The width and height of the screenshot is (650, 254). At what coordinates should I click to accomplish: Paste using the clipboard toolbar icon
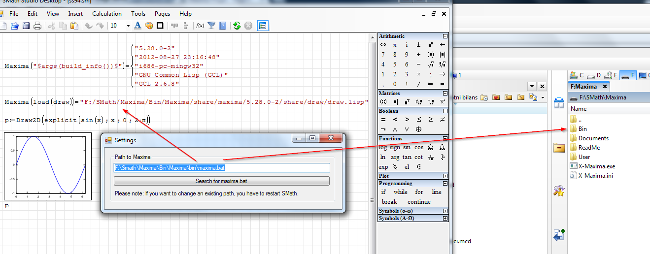point(74,26)
